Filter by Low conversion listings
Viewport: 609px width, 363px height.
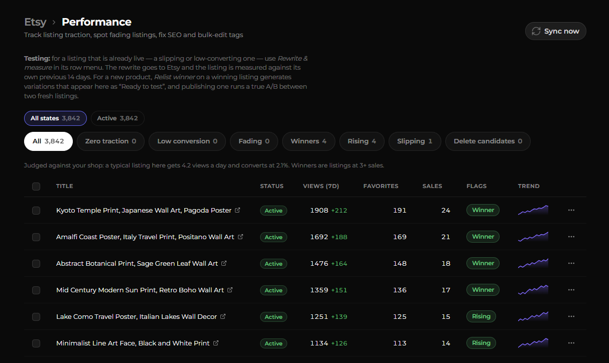pos(187,141)
